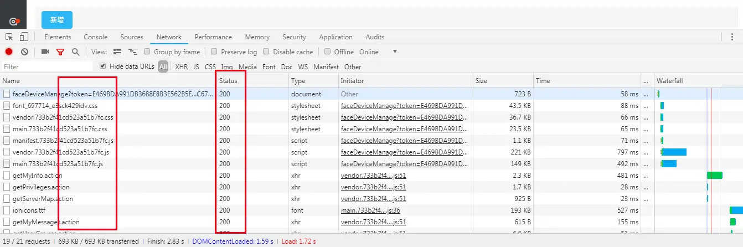Open initiator link of getMyMessages.action row

(x=373, y=222)
